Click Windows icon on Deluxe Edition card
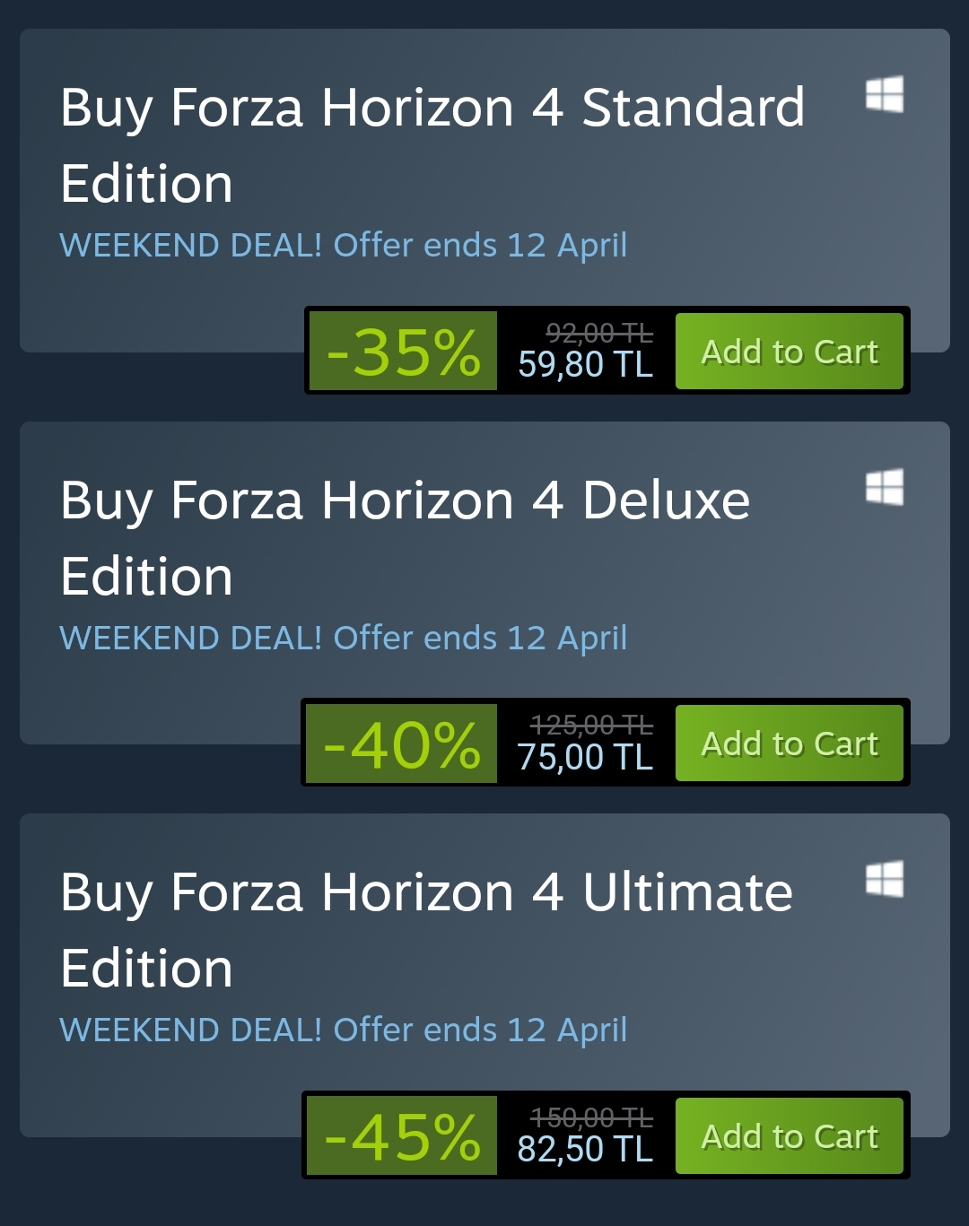This screenshot has height=1226, width=969. [885, 487]
